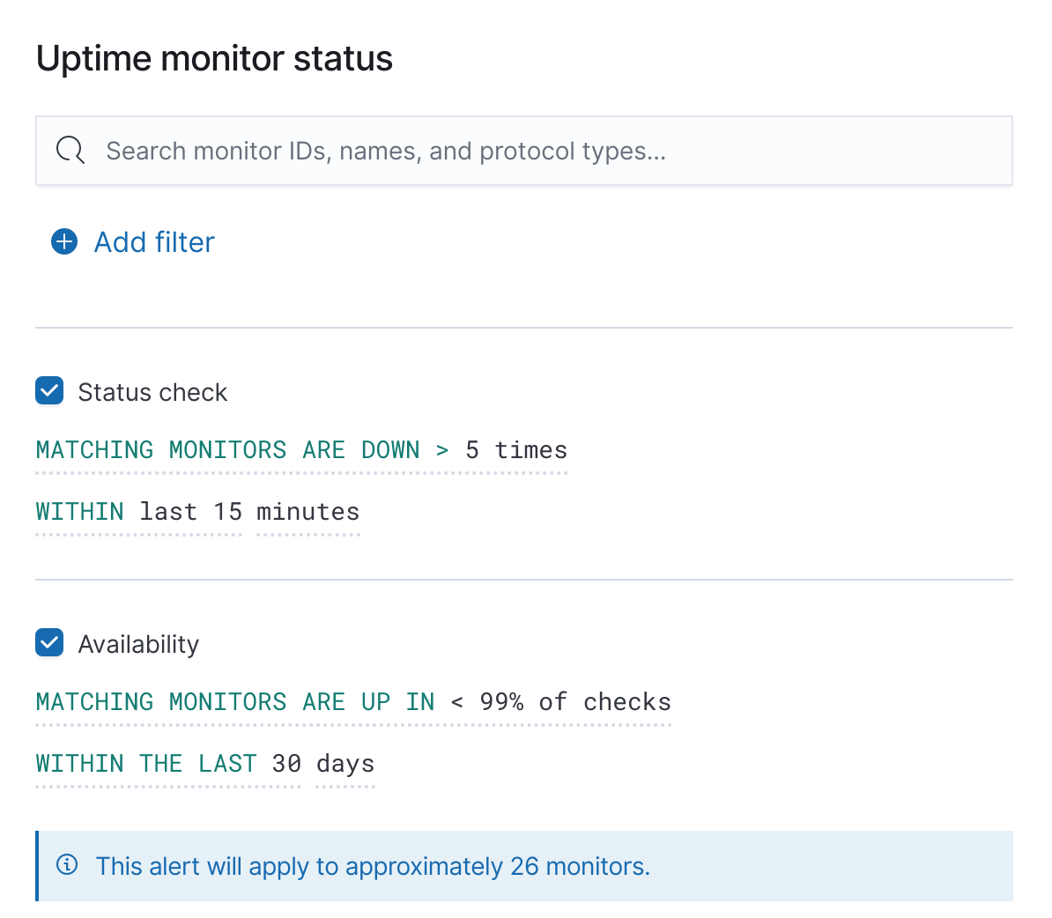Disable the Status check condition checkbox
Screen dimensions: 1052x918
(49, 390)
